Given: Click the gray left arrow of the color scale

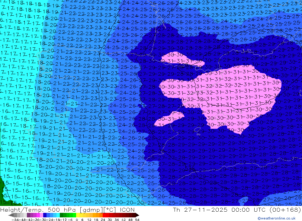Looking at the screenshot, I should point(11,215).
